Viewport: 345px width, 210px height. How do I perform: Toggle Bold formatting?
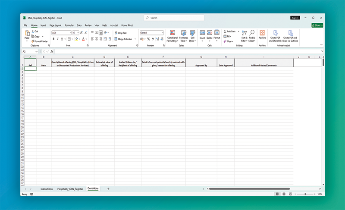coord(53,39)
